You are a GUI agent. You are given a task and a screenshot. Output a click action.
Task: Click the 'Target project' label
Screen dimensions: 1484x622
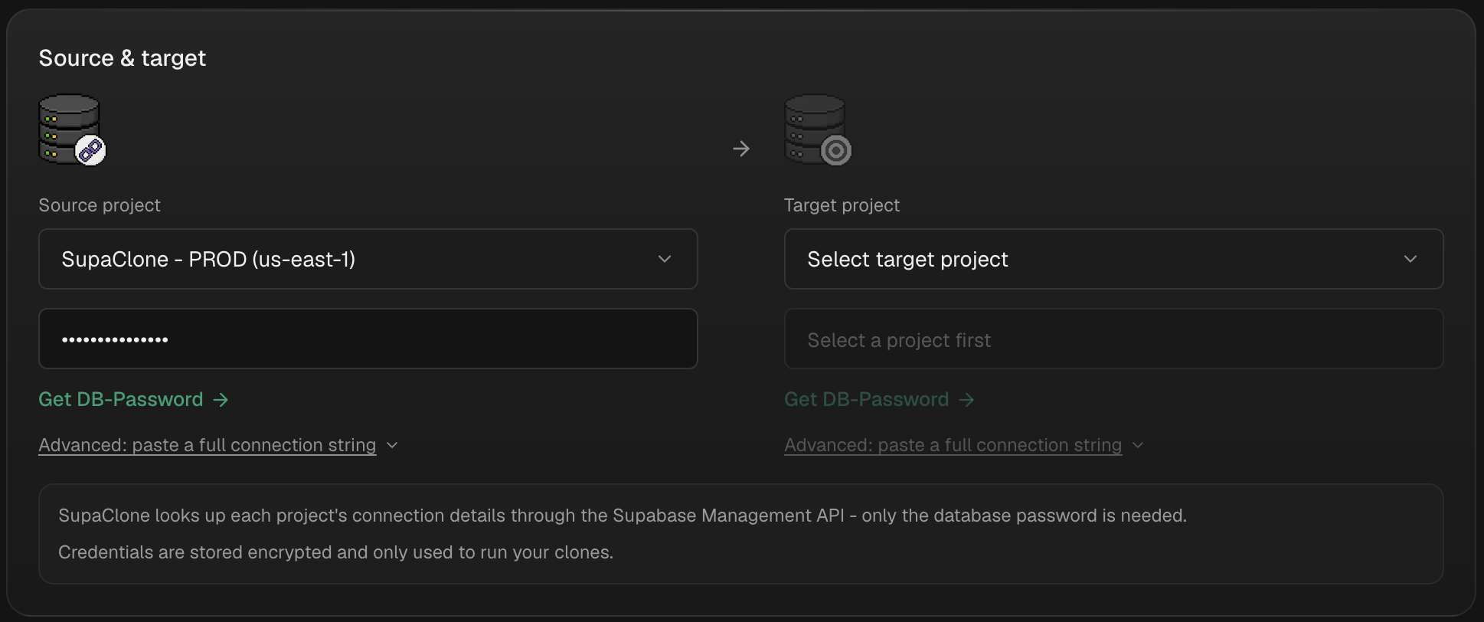(x=842, y=205)
